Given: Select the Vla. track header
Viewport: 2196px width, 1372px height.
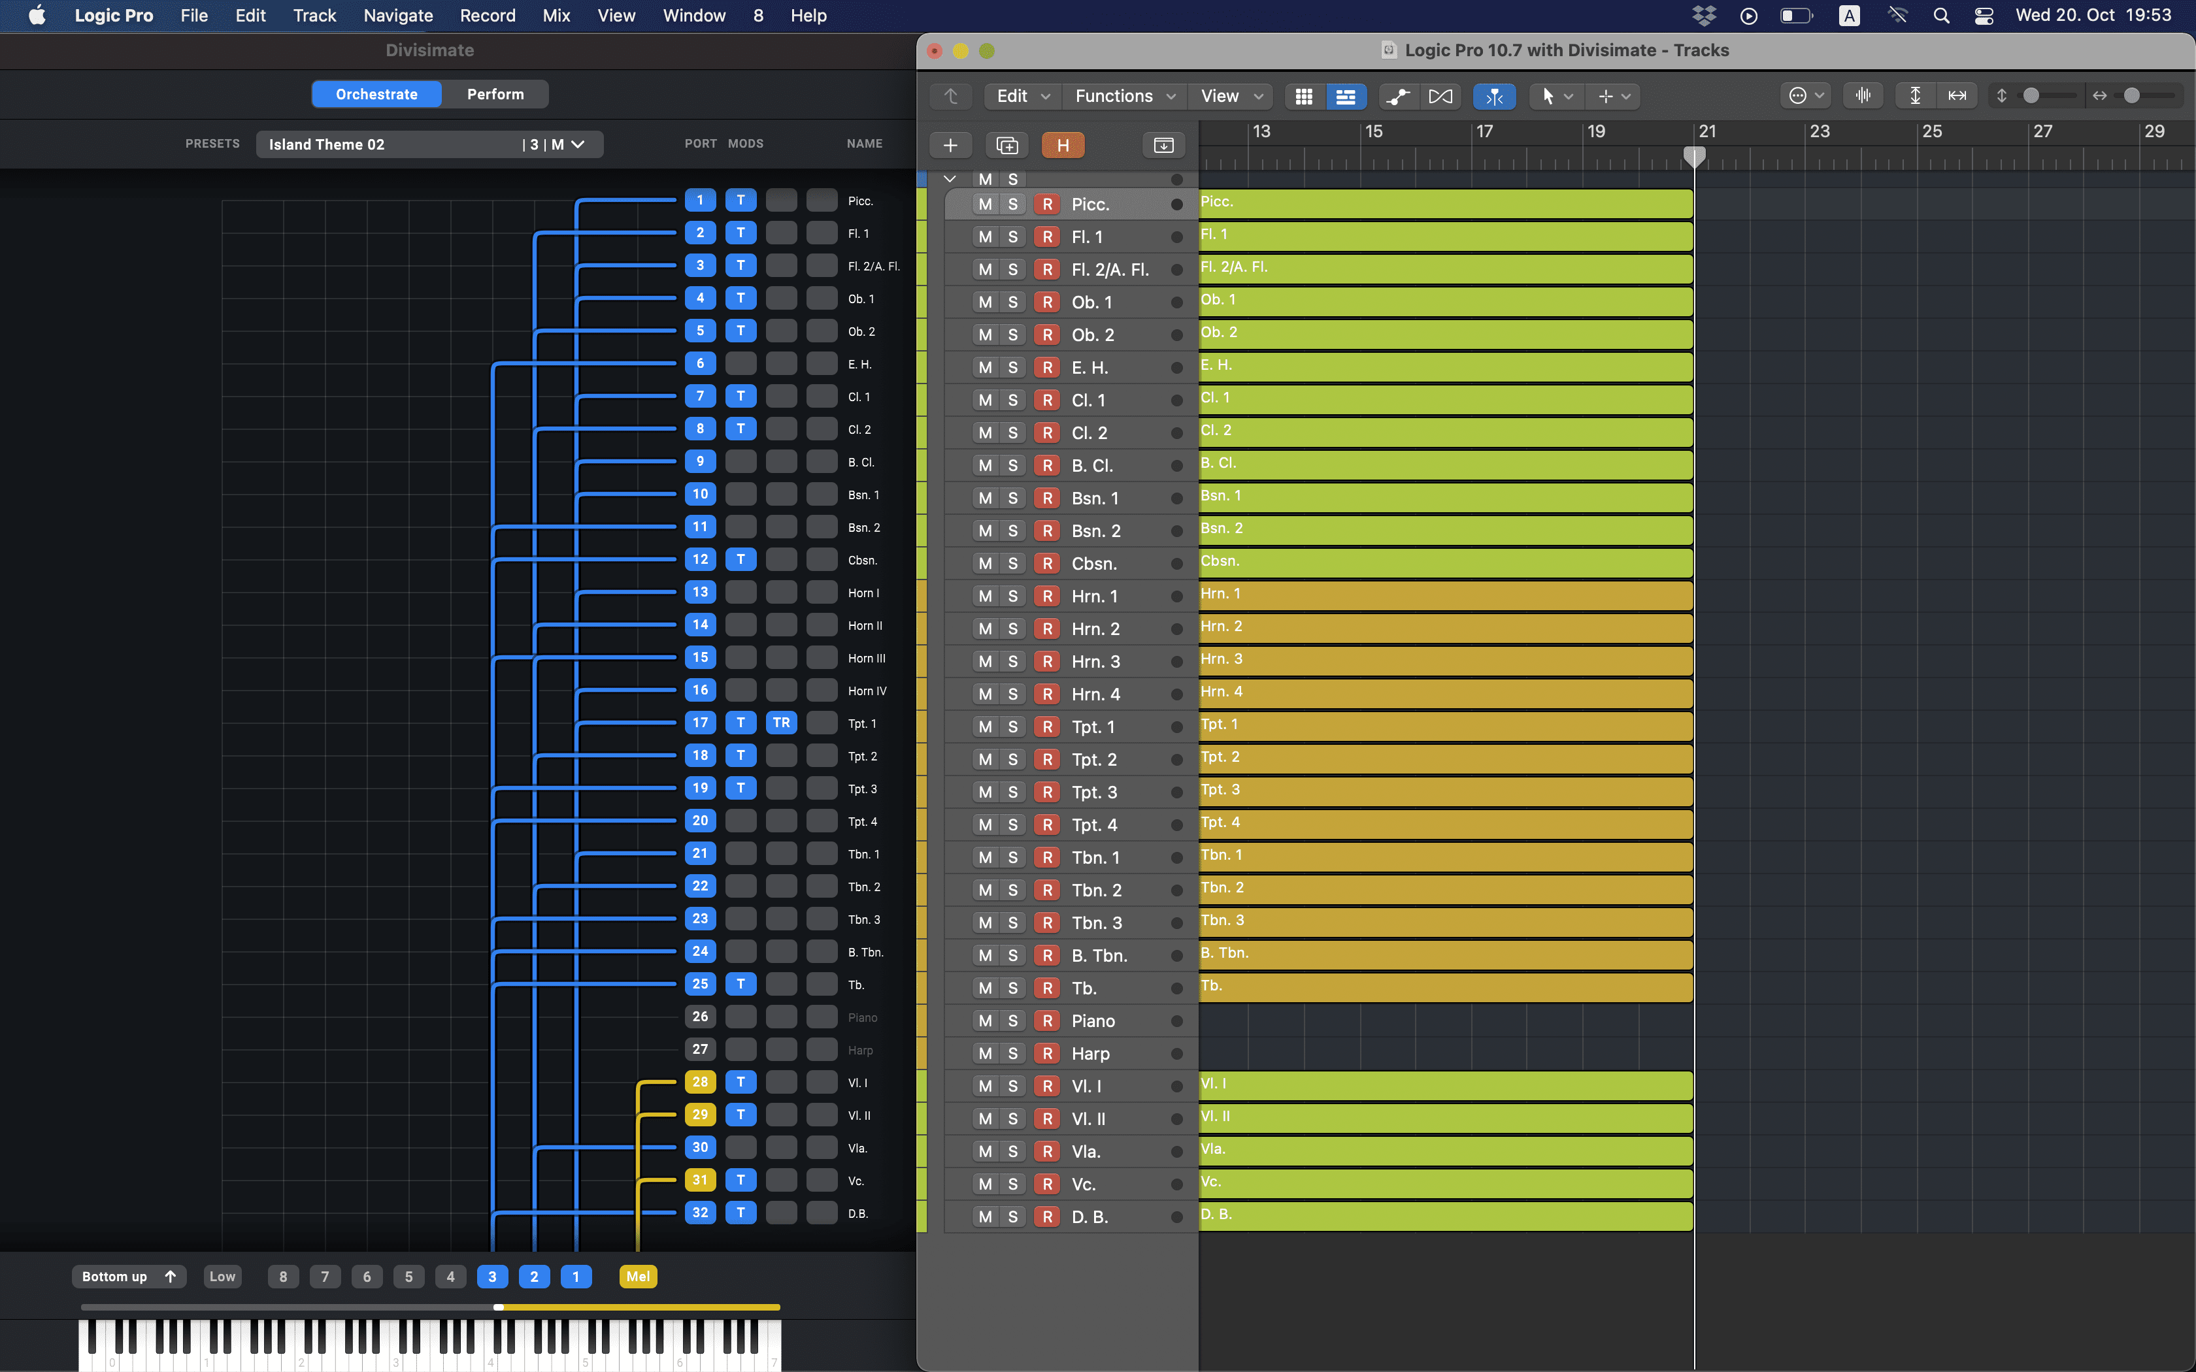Looking at the screenshot, I should [x=1072, y=1151].
